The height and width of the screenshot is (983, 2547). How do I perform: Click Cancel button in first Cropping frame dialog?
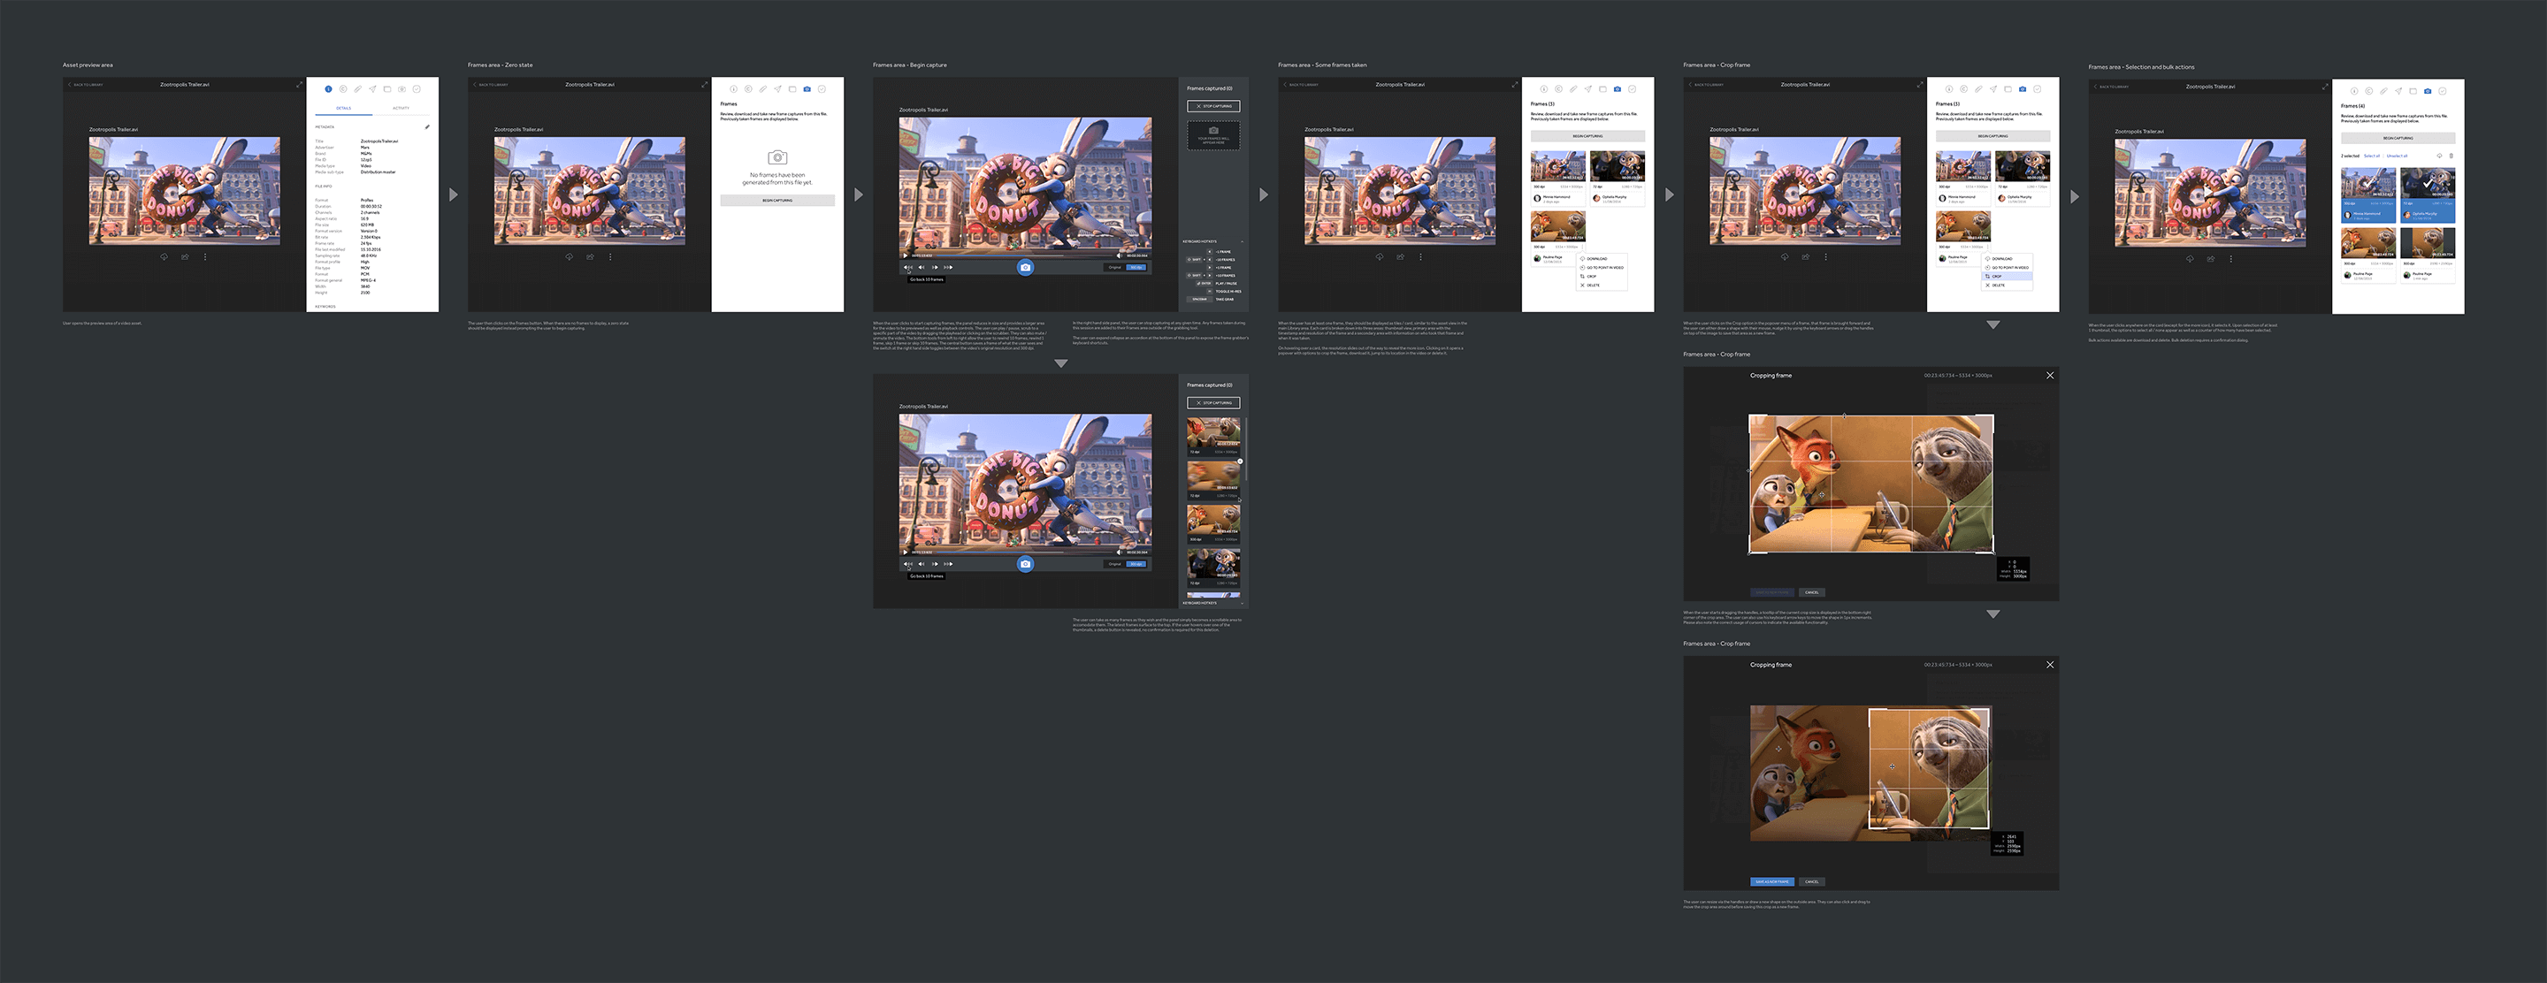pos(1811,593)
